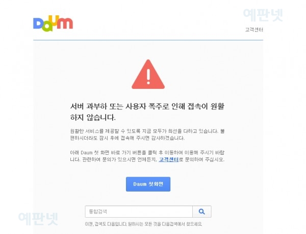Click the paragraph starting with 아래 Daum 첫 화면

(x=147, y=156)
